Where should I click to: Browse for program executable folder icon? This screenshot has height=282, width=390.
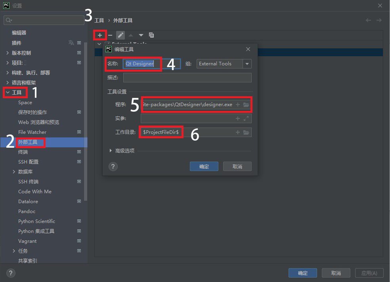(246, 105)
